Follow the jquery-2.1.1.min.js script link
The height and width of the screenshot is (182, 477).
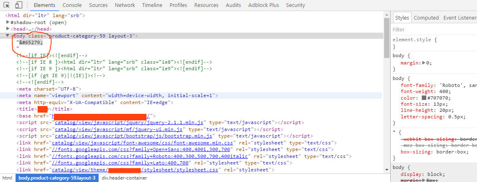tap(129, 122)
